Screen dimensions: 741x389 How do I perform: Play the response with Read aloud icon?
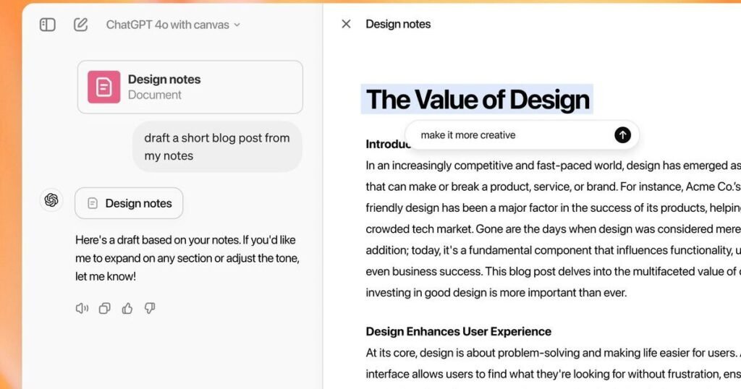[82, 308]
